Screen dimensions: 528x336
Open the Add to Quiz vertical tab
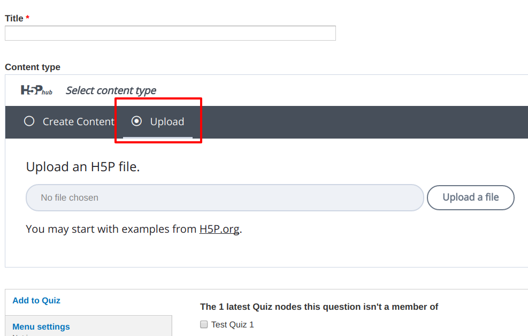[36, 300]
